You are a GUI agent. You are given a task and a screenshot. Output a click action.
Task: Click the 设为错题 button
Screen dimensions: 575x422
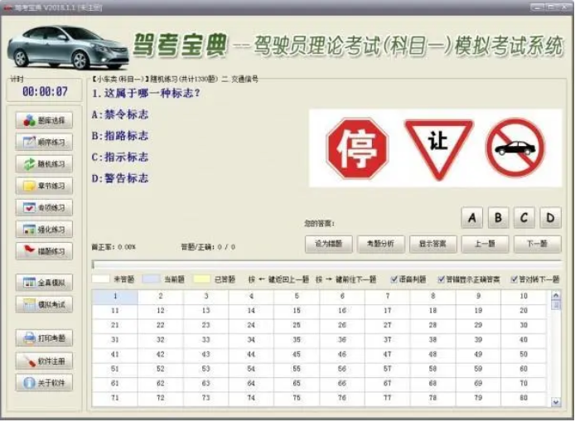point(329,244)
